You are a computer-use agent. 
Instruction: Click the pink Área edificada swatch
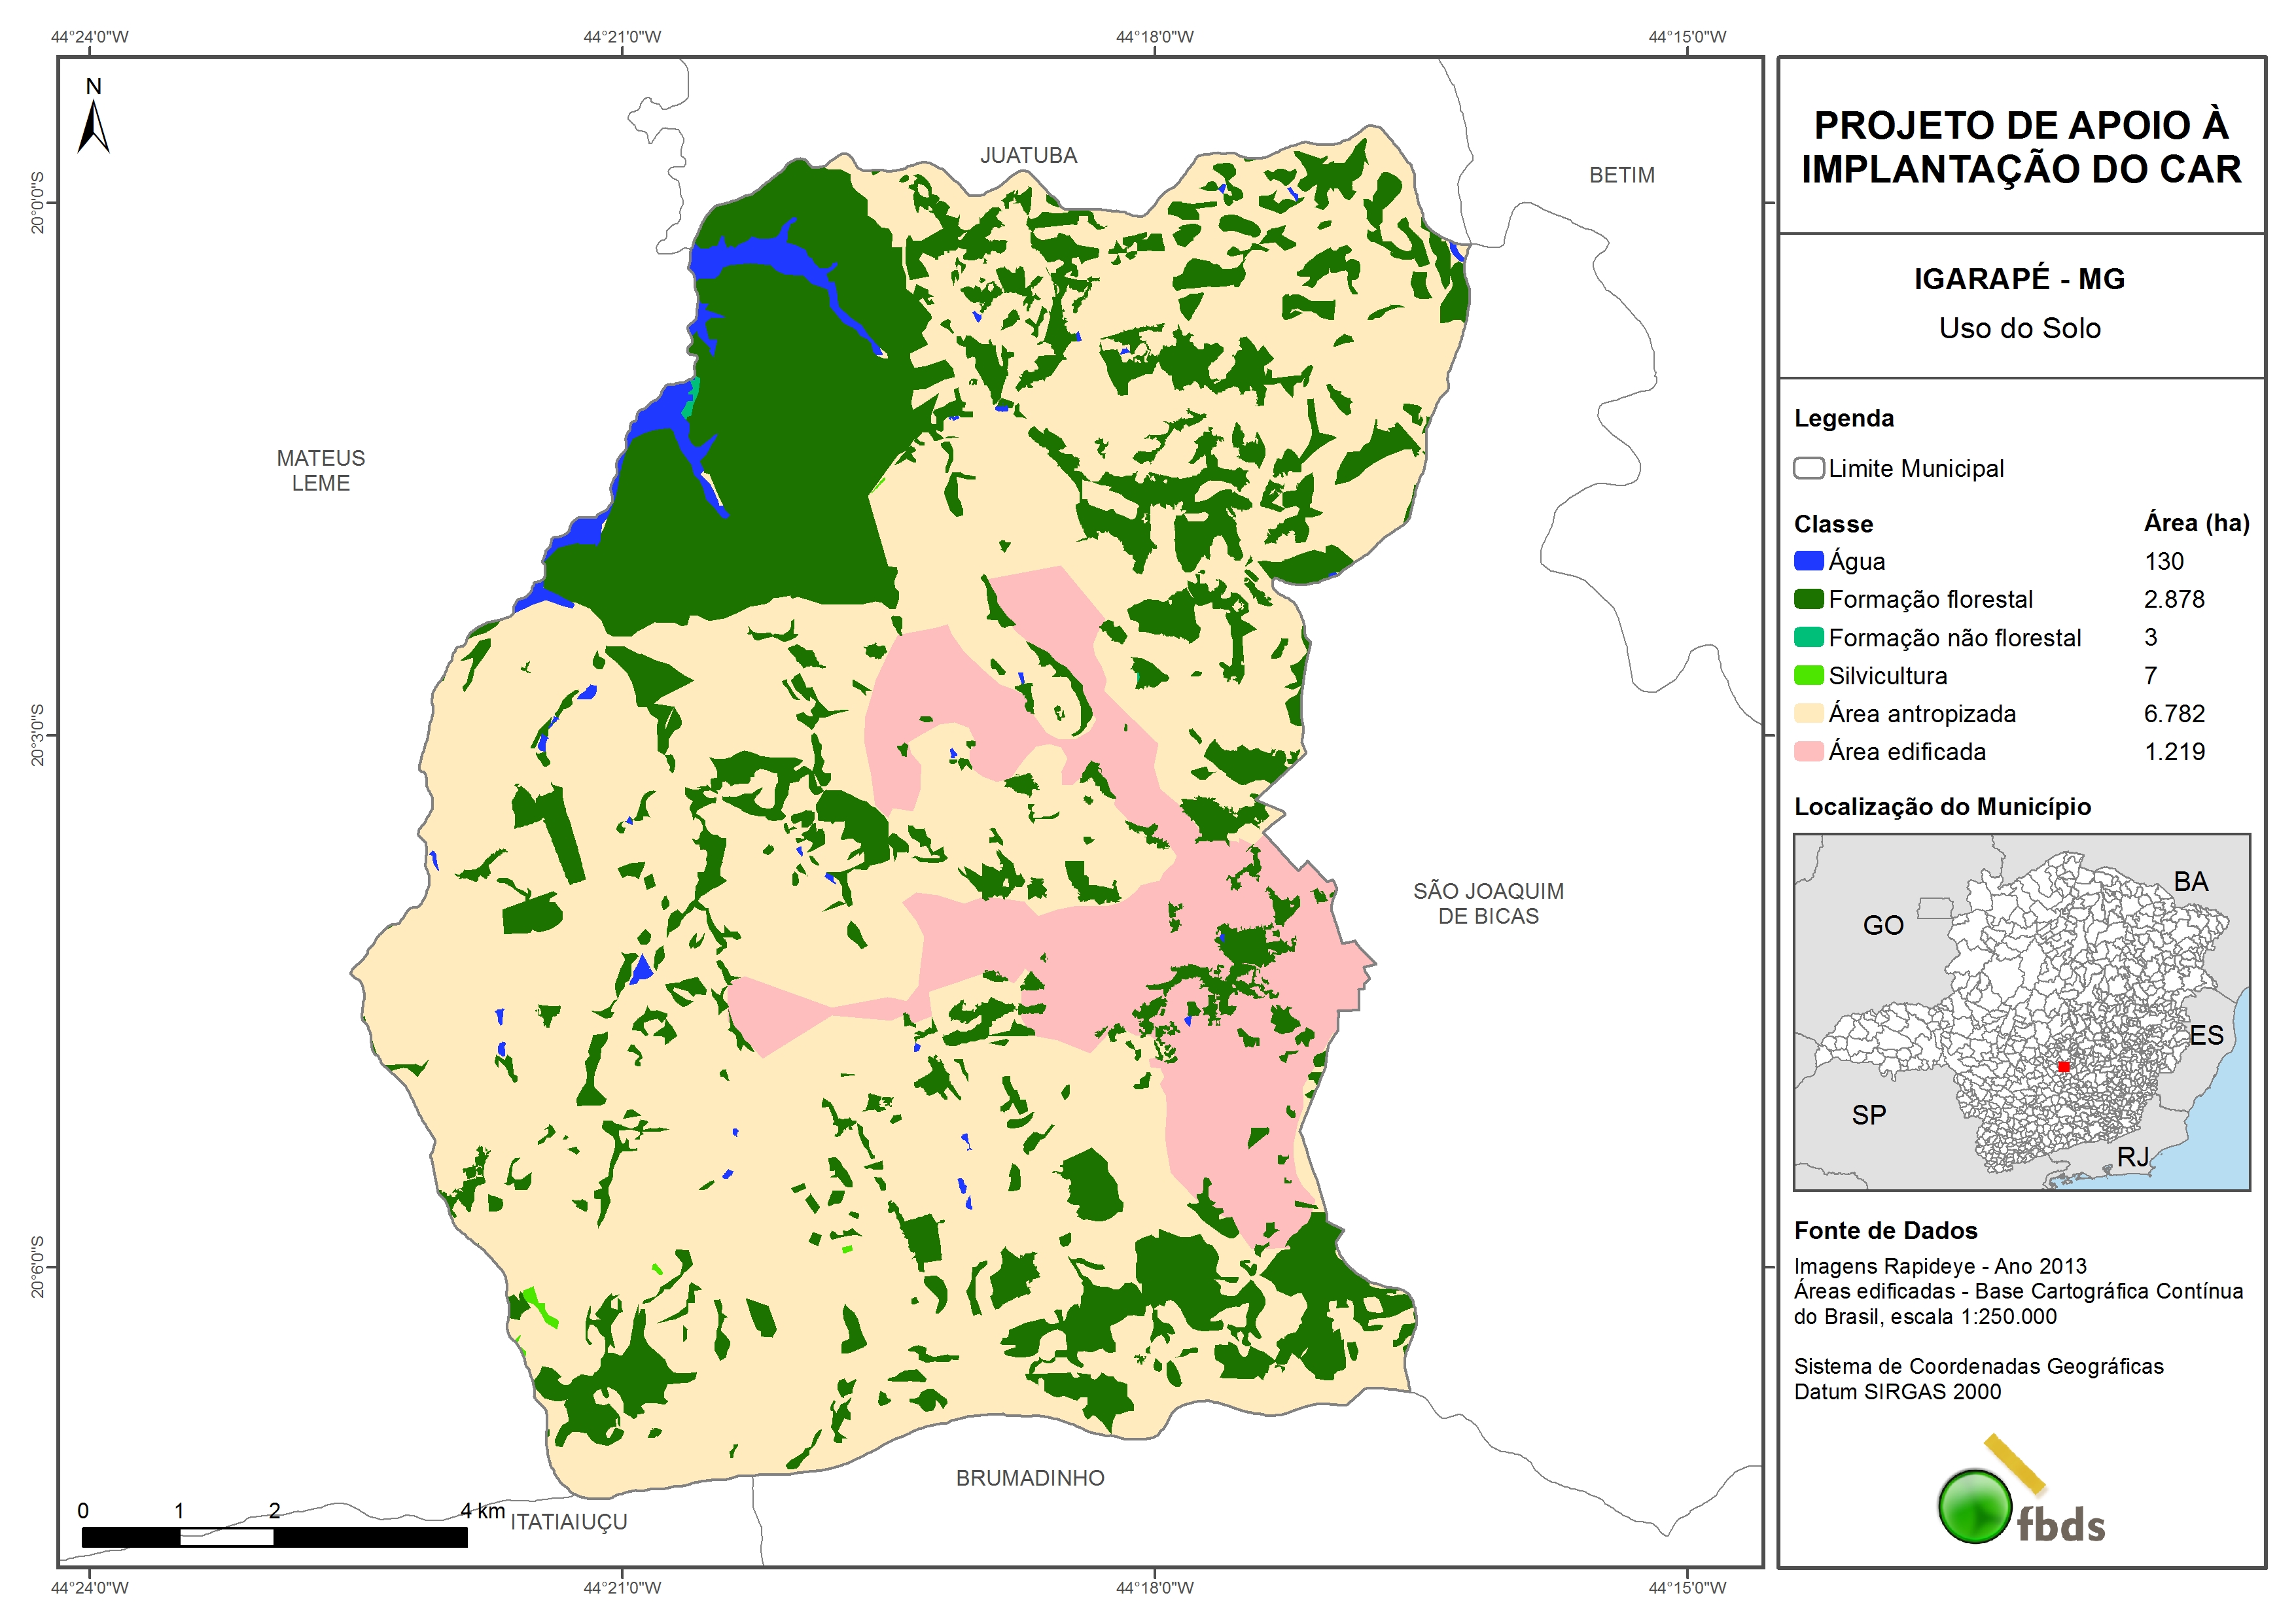click(x=1808, y=751)
